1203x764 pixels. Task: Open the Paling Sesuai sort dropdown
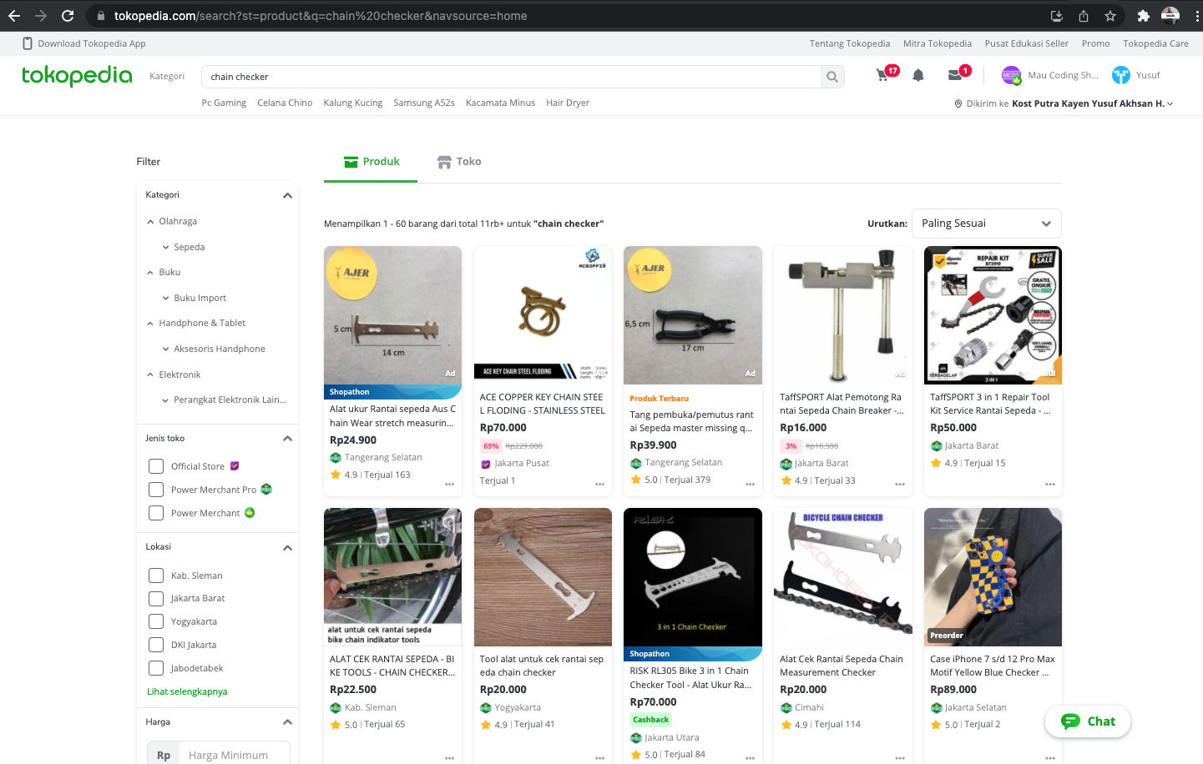tap(987, 224)
